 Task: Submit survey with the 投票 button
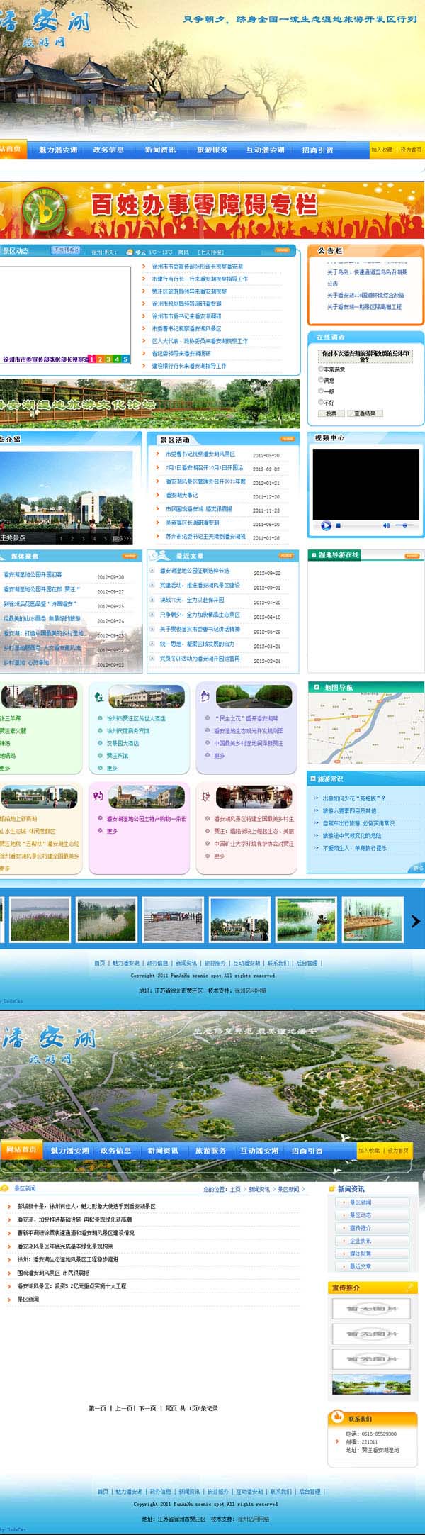[331, 413]
